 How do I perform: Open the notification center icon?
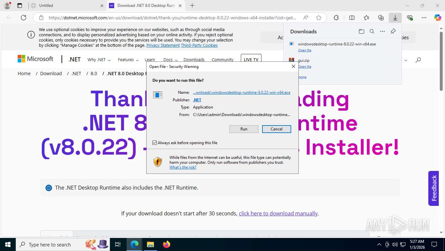click(434, 244)
